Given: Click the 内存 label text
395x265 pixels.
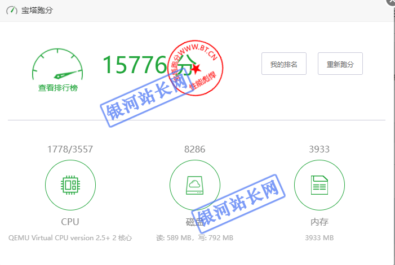Looking at the screenshot, I should pos(319,222).
